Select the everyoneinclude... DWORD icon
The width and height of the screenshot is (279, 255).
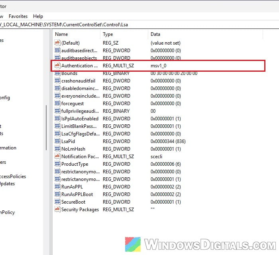(x=57, y=96)
